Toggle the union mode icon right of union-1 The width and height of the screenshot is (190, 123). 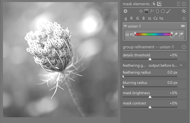point(183,26)
